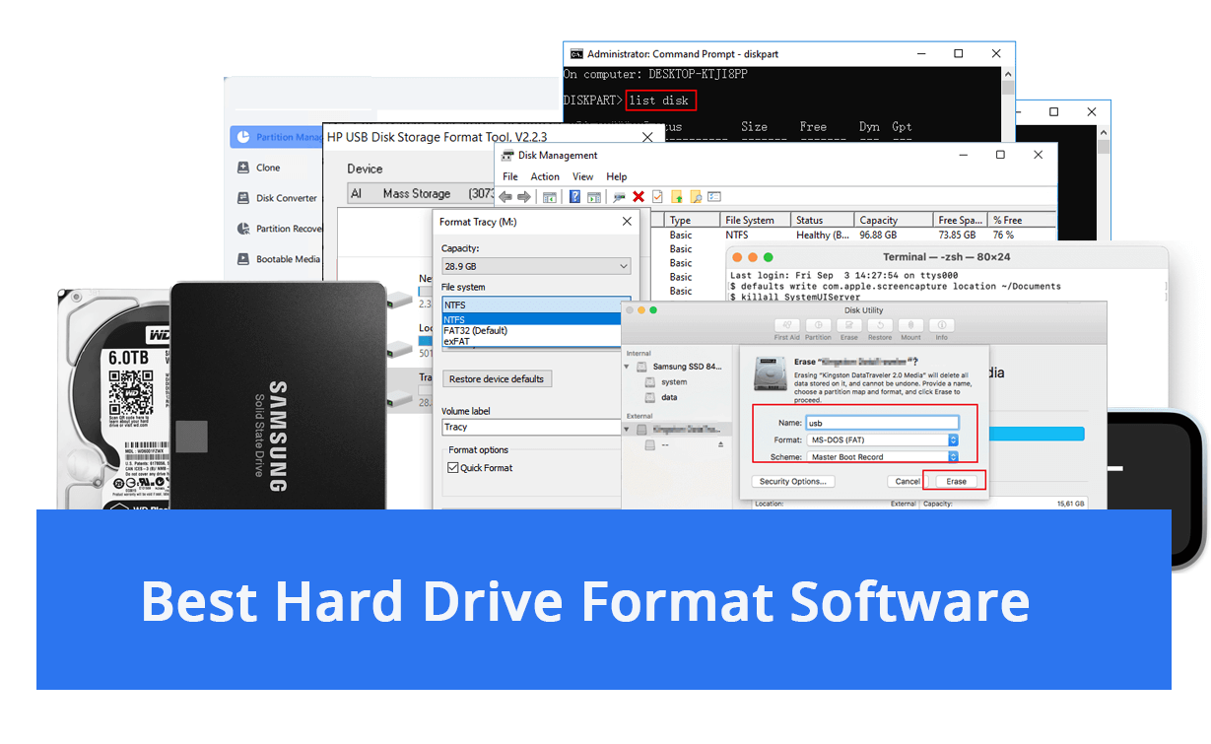Click the 96.88 GB capacity cell

tap(877, 236)
